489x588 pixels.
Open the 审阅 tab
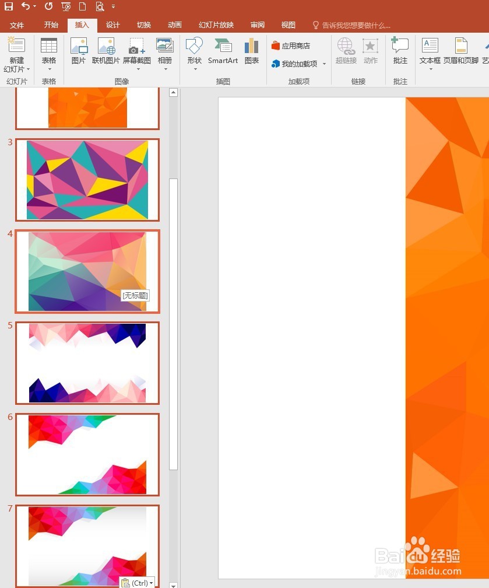click(x=258, y=24)
